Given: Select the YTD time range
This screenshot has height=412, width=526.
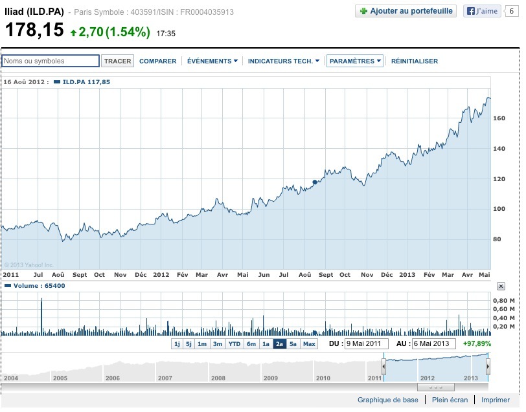Looking at the screenshot, I should [x=234, y=344].
